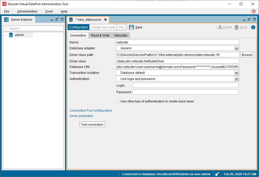This screenshot has height=177, width=259.
Task: Close the new_datasource tab
Action: pyautogui.click(x=106, y=20)
